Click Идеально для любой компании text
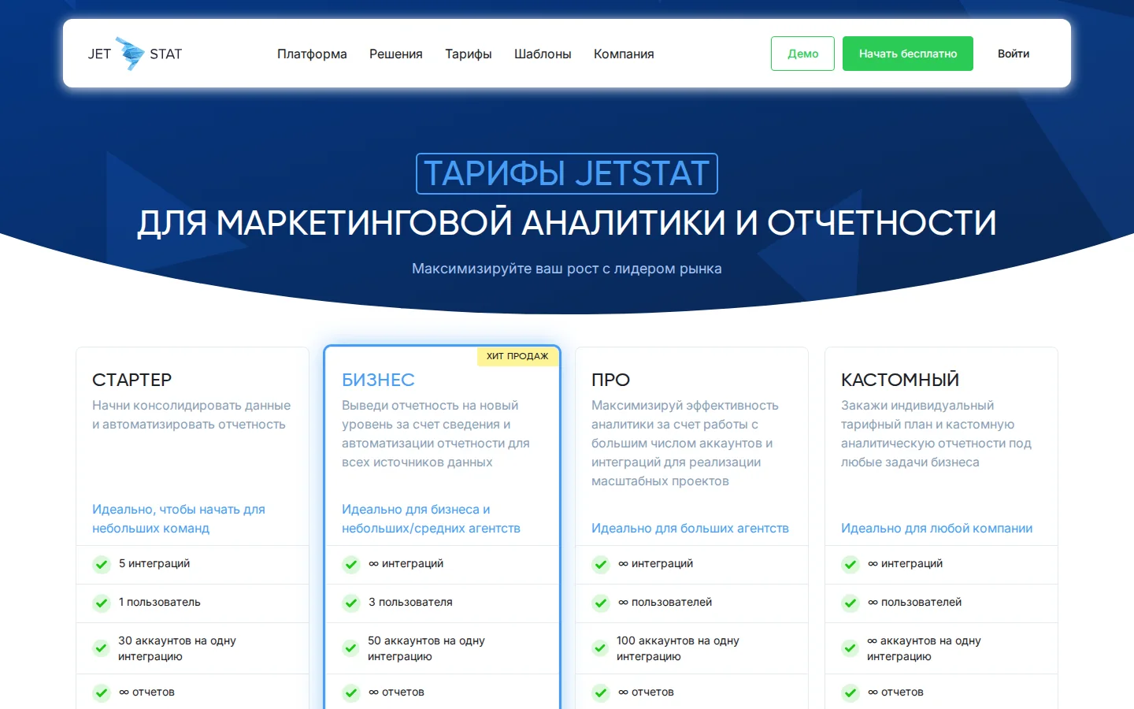 pos(936,528)
